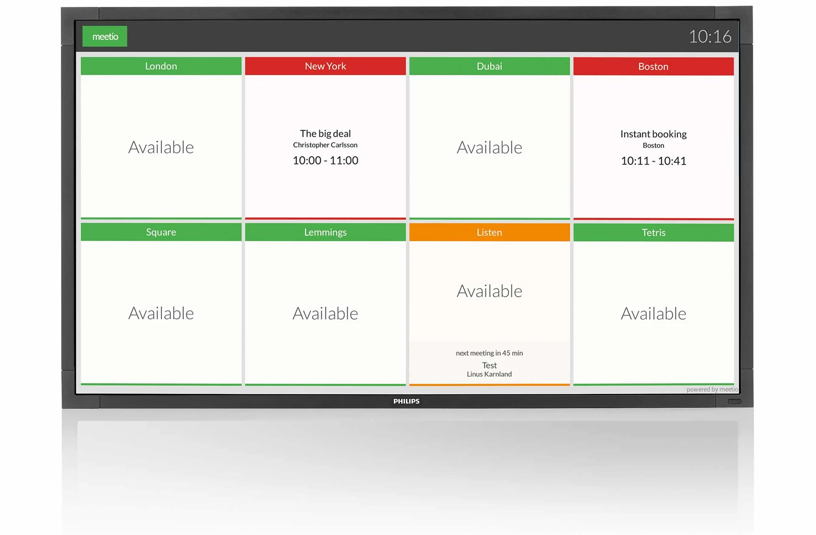Tap the Dubai room header
This screenshot has width=816, height=535.
(489, 66)
